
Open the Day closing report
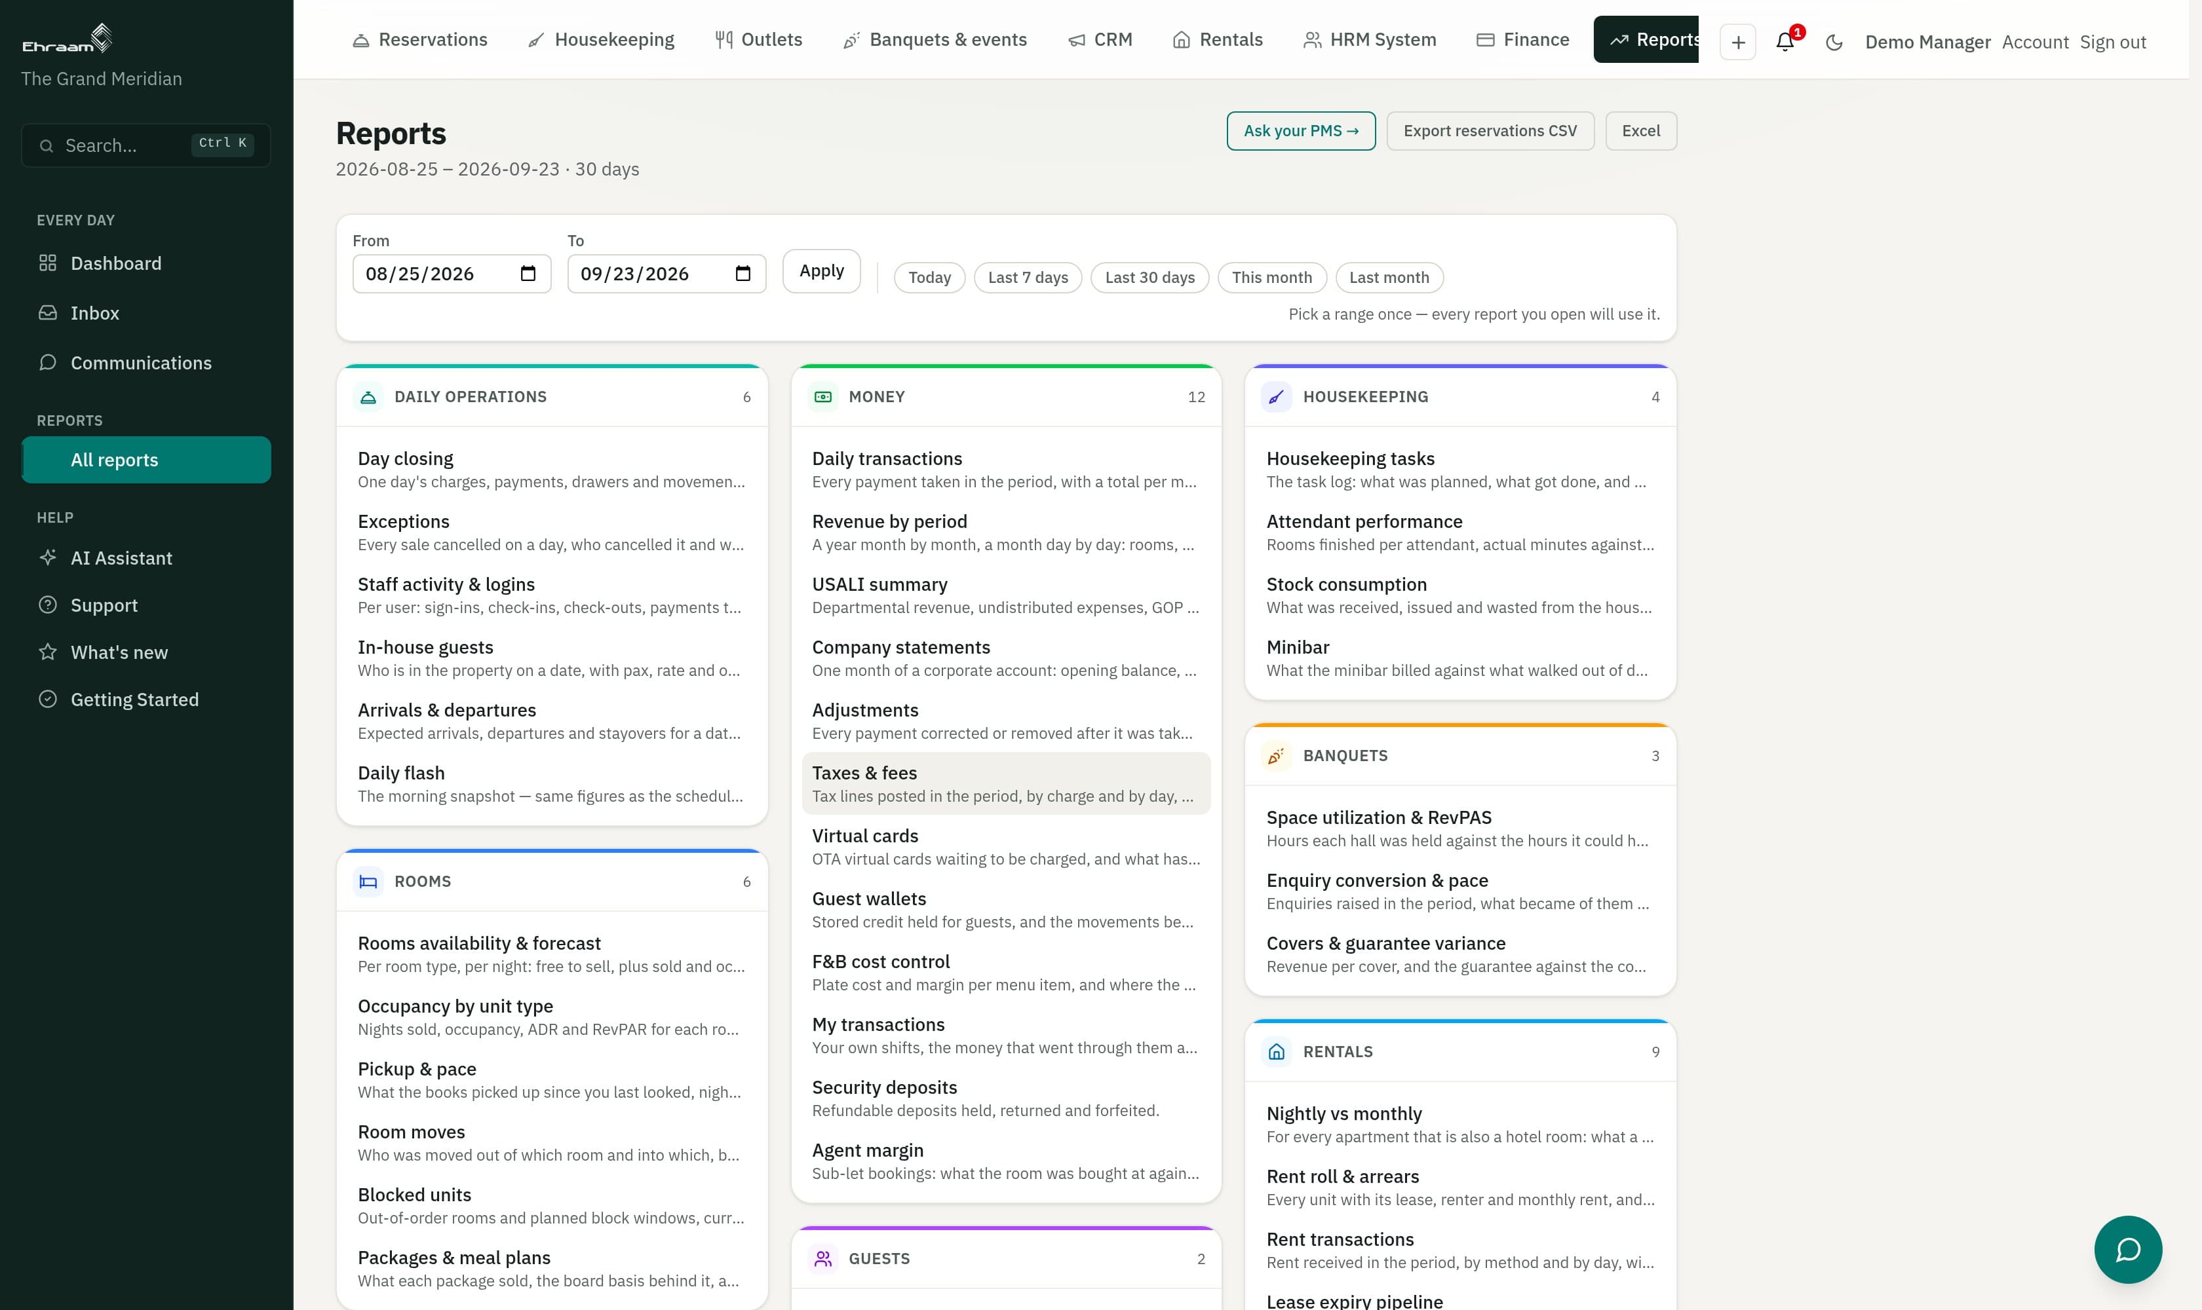click(x=552, y=469)
